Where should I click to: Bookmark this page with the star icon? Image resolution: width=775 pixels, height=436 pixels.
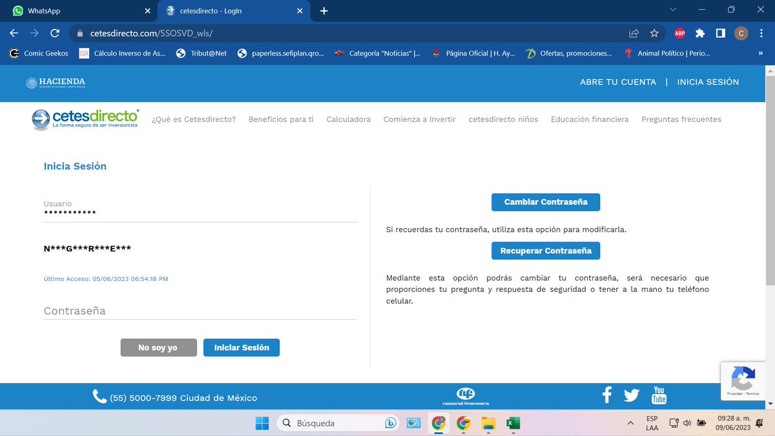tap(654, 33)
